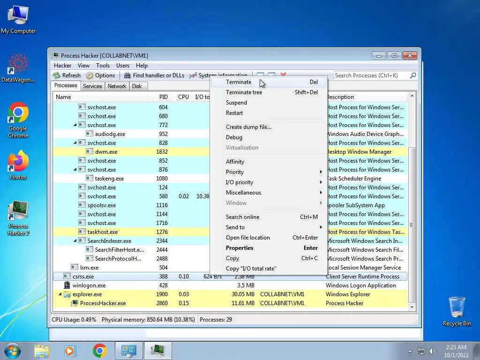Image resolution: width=480 pixels, height=360 pixels.
Task: Switch to the Network tab
Action: click(x=117, y=86)
